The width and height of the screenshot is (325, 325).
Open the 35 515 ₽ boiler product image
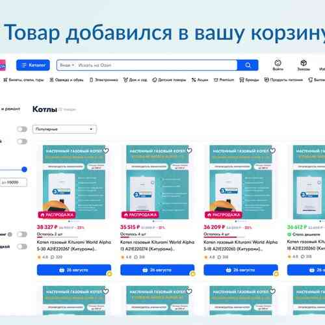tap(157, 182)
